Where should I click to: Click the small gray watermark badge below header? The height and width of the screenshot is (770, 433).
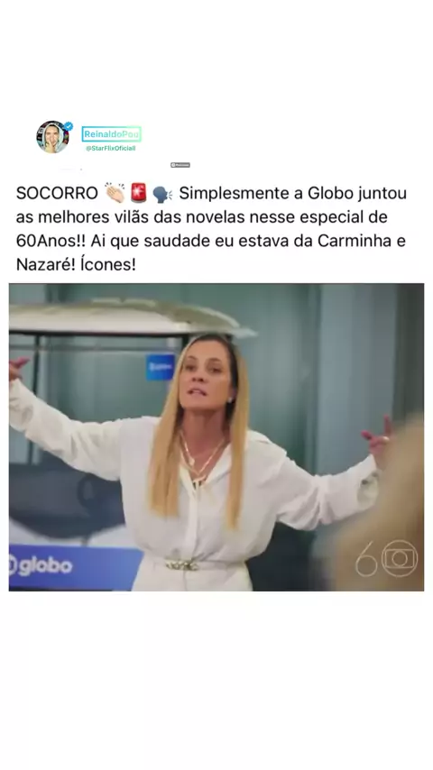coord(180,165)
